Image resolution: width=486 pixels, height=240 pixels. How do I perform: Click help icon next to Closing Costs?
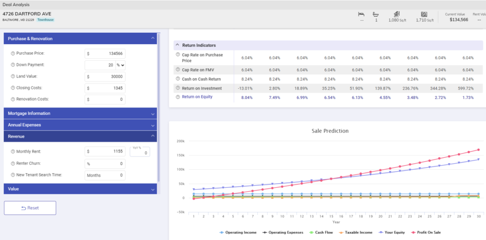point(13,88)
